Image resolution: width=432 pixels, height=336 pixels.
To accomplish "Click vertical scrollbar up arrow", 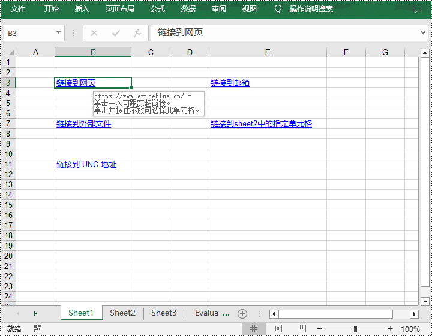I will point(425,53).
